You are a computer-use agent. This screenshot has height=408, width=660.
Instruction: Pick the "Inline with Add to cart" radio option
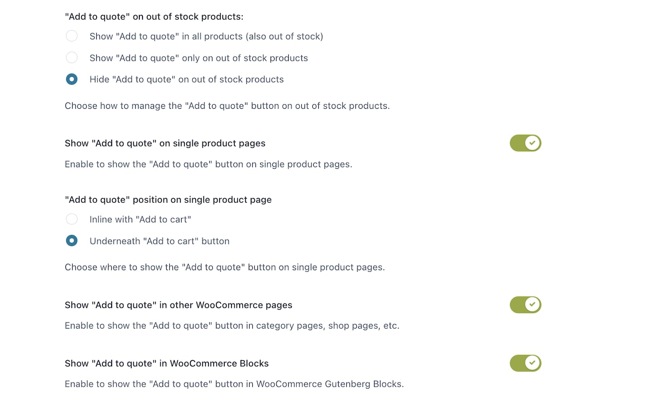point(72,219)
